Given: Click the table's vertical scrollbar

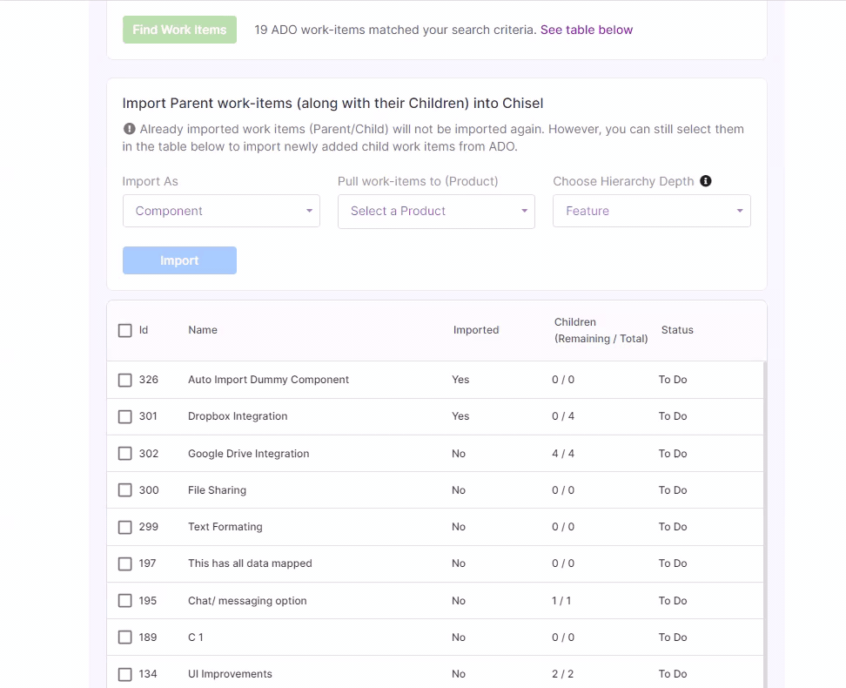Looking at the screenshot, I should click(764, 523).
